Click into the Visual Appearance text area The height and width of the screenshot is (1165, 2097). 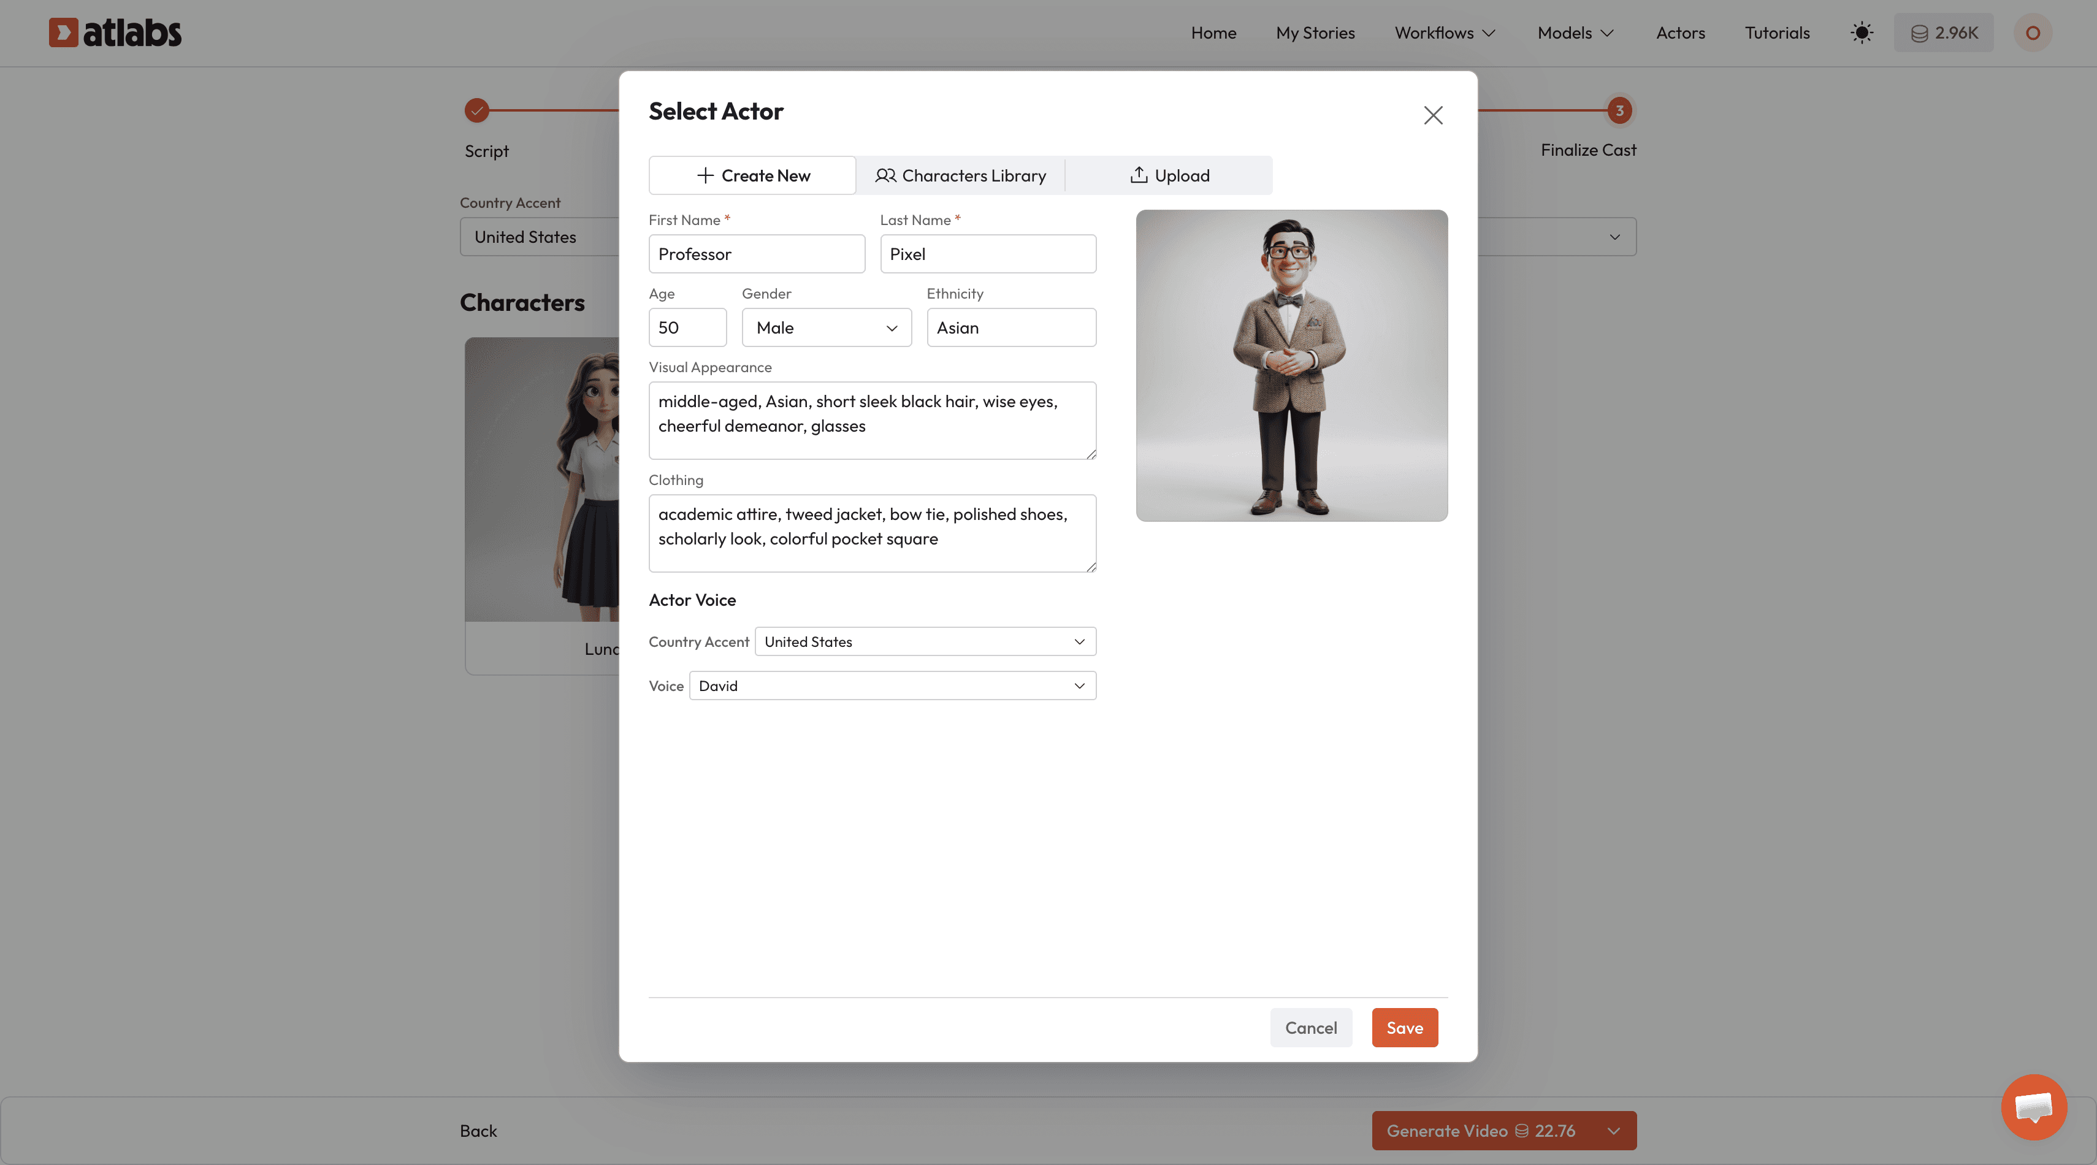click(872, 420)
